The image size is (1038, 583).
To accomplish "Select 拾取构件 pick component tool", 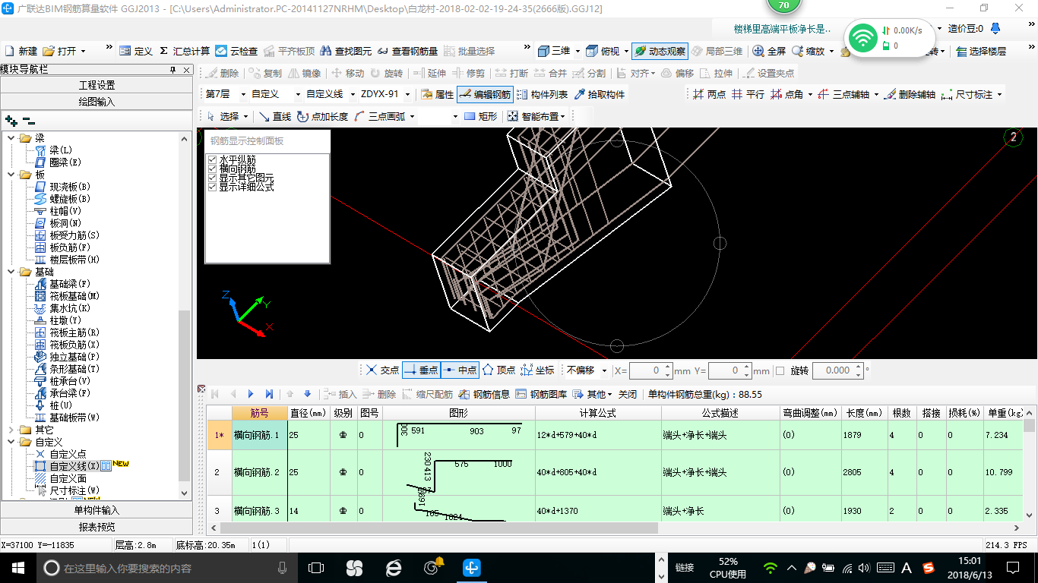I will click(x=600, y=95).
